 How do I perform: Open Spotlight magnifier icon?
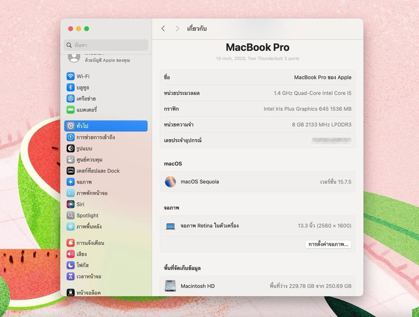pyautogui.click(x=70, y=215)
